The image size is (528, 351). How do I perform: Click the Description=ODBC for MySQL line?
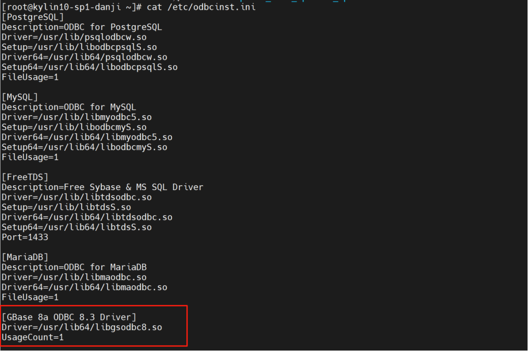tap(69, 107)
